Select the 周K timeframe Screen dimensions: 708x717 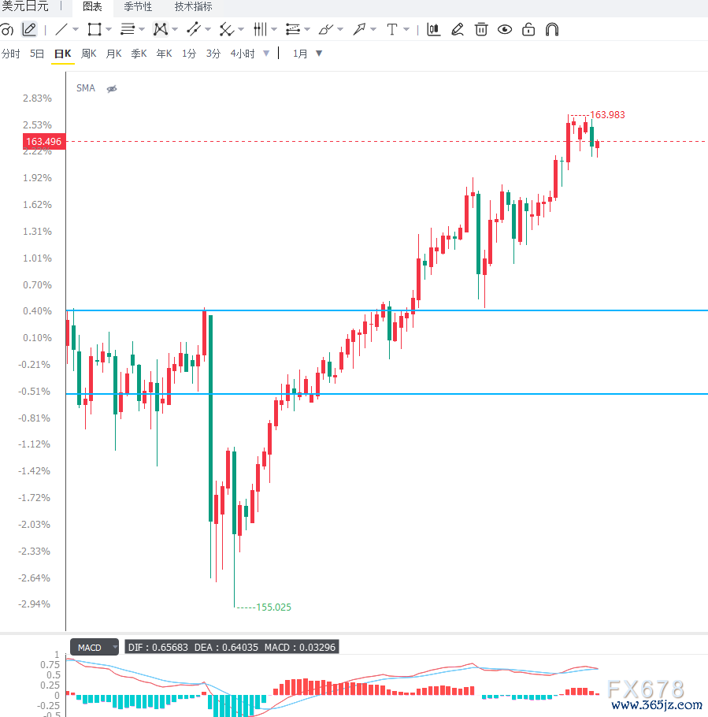coord(89,54)
